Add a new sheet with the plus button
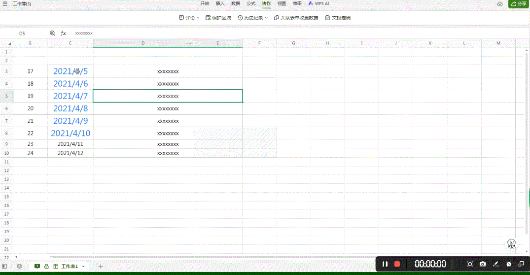 [x=101, y=266]
